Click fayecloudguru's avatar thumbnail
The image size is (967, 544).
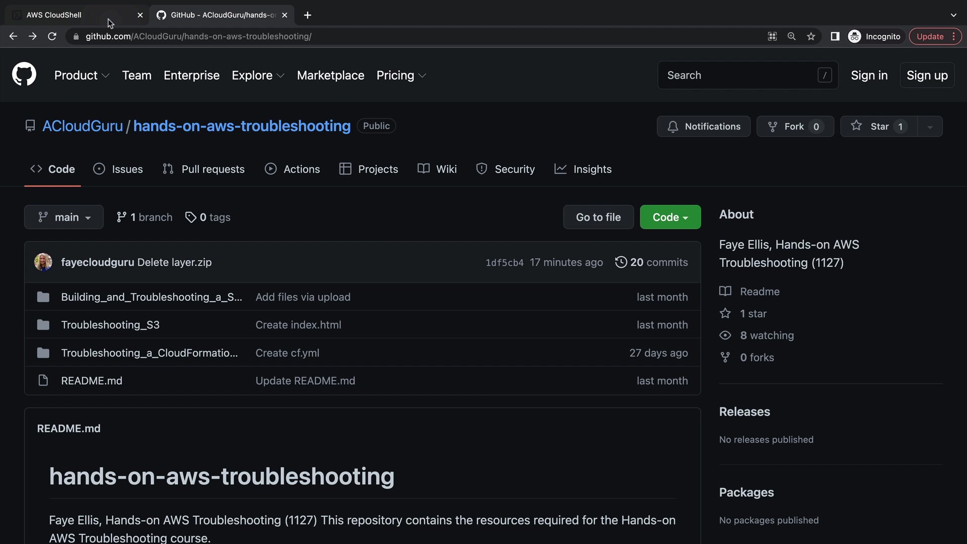pos(43,262)
